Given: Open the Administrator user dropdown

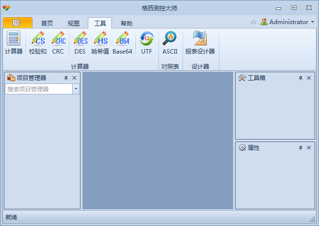Looking at the screenshot, I should pyautogui.click(x=287, y=22).
